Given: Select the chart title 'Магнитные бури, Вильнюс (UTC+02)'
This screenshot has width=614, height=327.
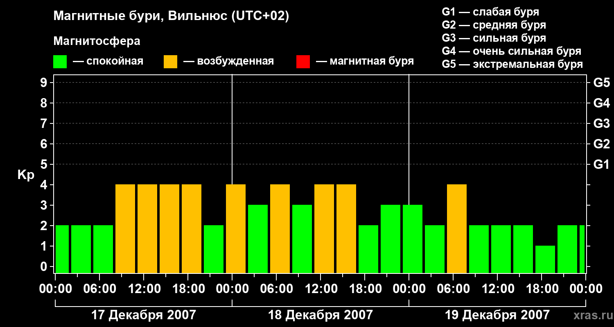Looking at the screenshot, I should 172,16.
